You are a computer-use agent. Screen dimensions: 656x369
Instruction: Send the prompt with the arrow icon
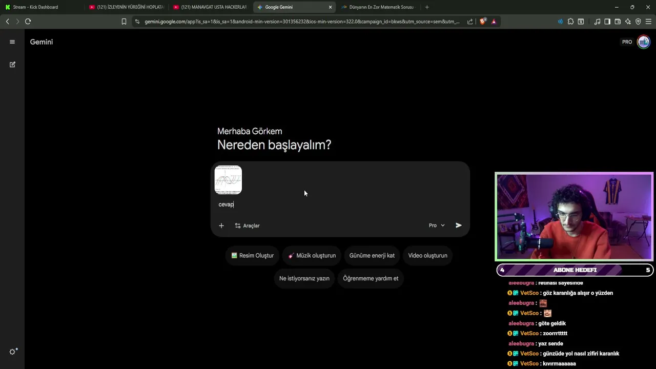459,225
